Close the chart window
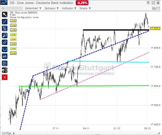The height and width of the screenshot is (135, 162). (158, 3)
